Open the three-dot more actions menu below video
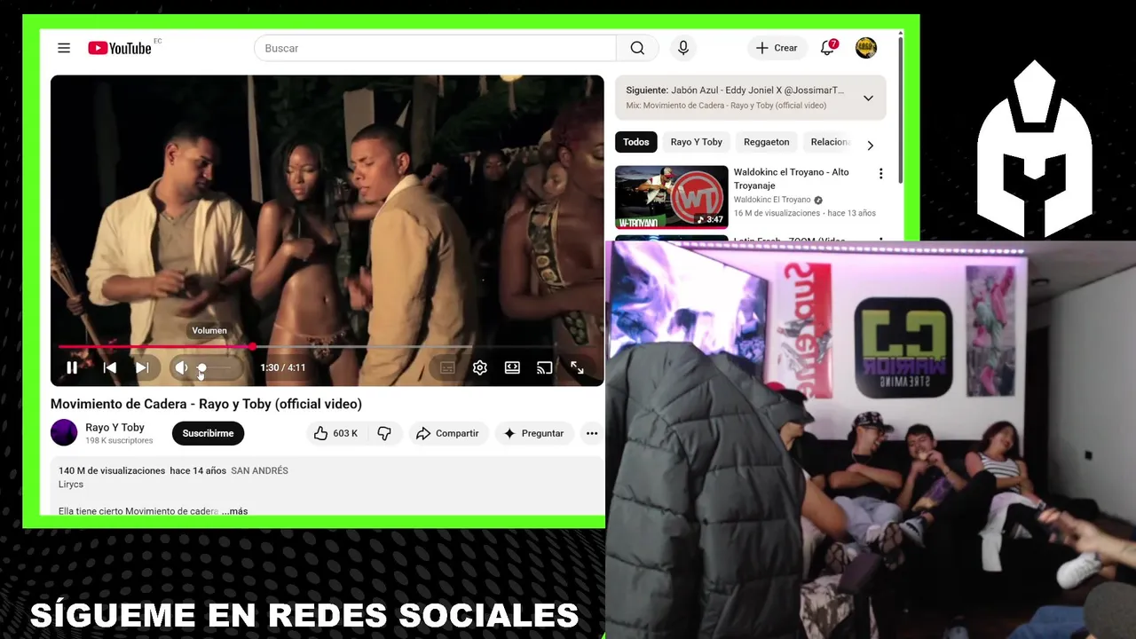The image size is (1136, 639). tap(592, 433)
